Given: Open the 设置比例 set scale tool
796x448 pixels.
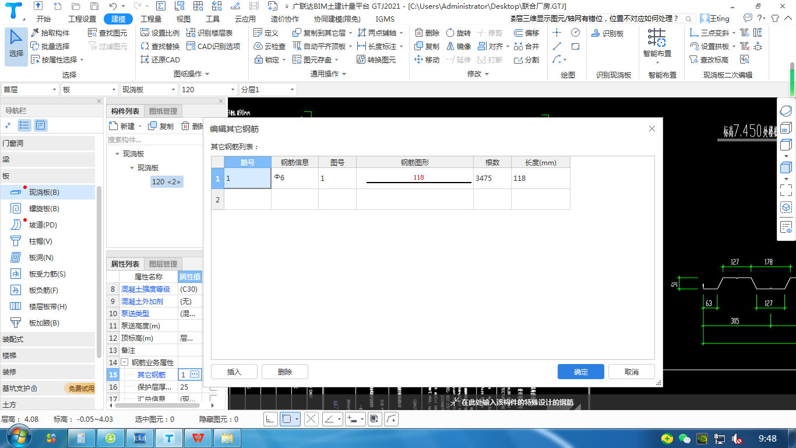Looking at the screenshot, I should tap(161, 33).
